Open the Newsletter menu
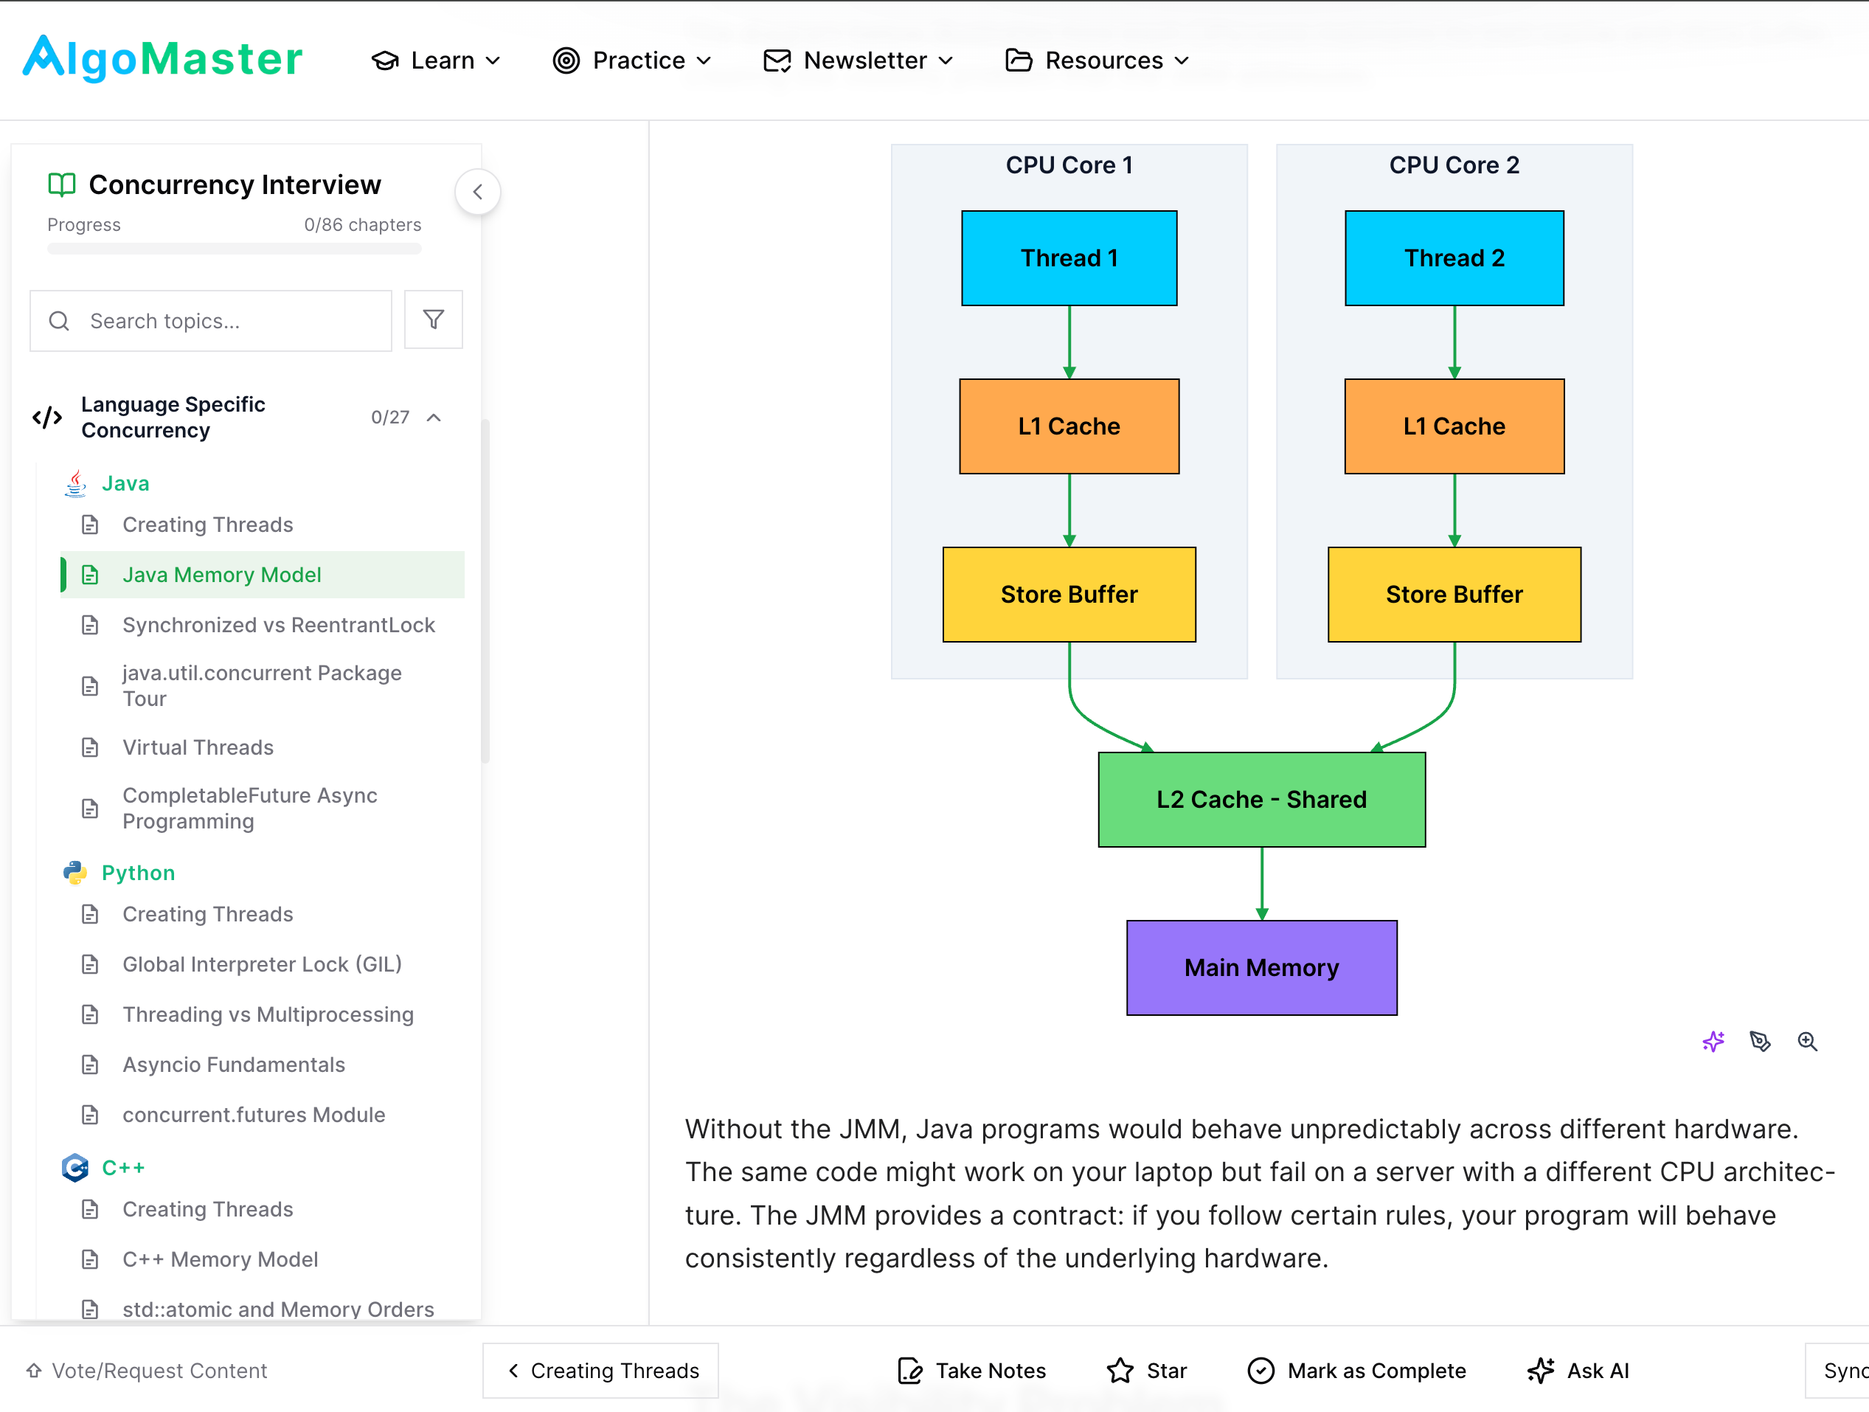The height and width of the screenshot is (1412, 1869). [x=859, y=60]
